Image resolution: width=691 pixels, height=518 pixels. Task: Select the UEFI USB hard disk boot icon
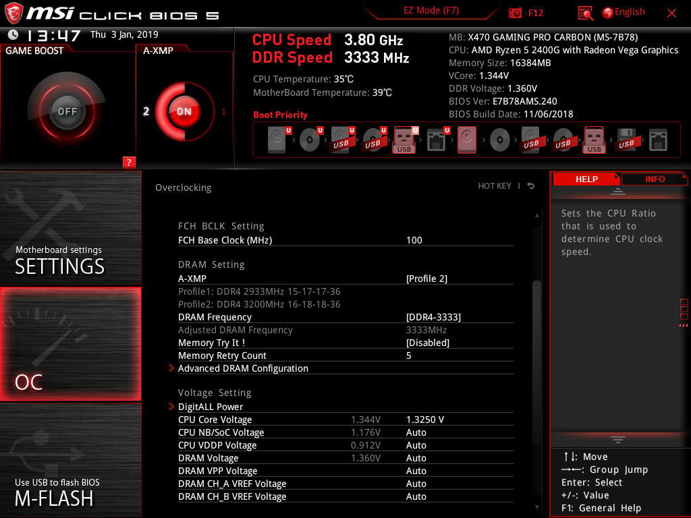tap(343, 140)
